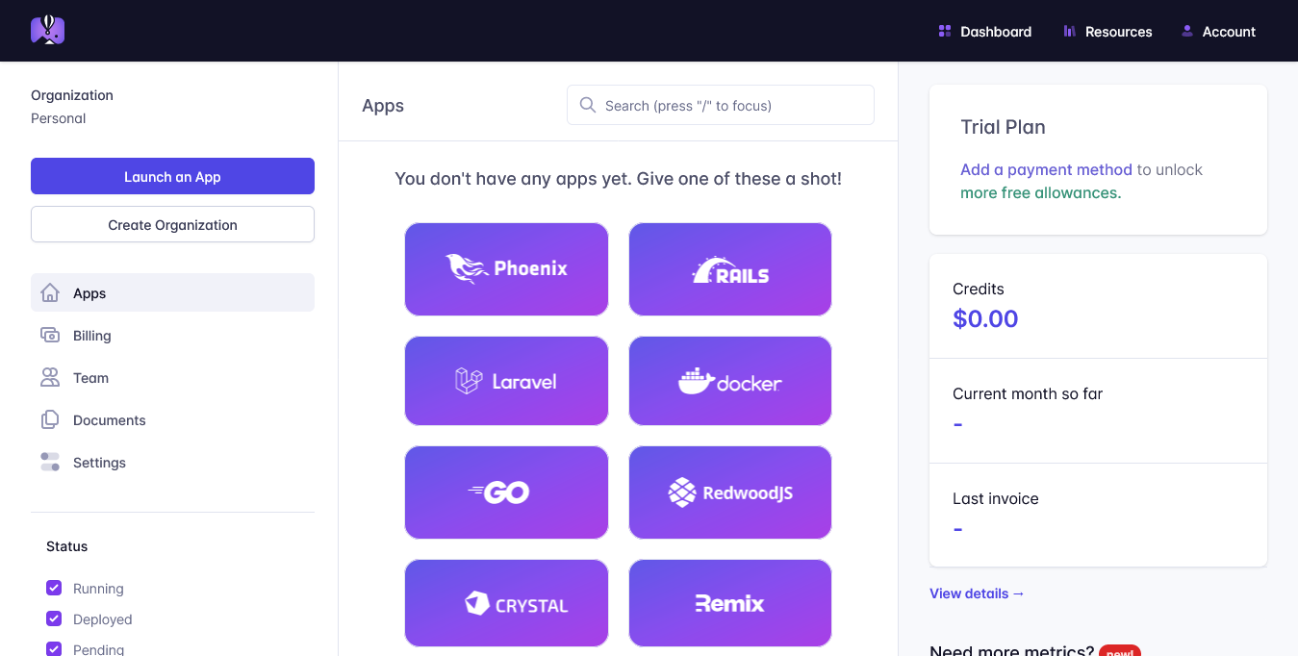The width and height of the screenshot is (1298, 656).
Task: Choose the Go starter card
Action: pyautogui.click(x=506, y=492)
